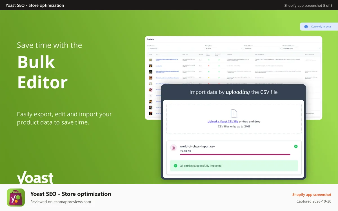
Task: Open Upload a Yoast CSV file link
Action: (223, 122)
